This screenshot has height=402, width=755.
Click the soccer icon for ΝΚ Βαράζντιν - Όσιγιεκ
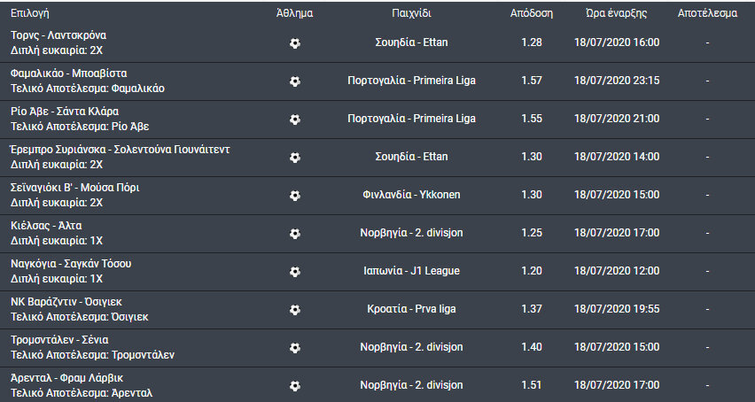click(x=295, y=310)
